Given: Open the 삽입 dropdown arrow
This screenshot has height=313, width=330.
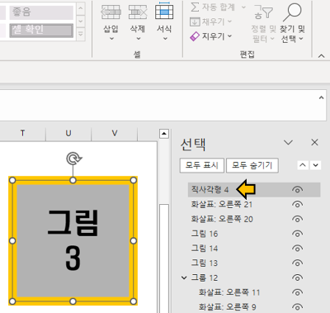Looking at the screenshot, I should 111,39.
